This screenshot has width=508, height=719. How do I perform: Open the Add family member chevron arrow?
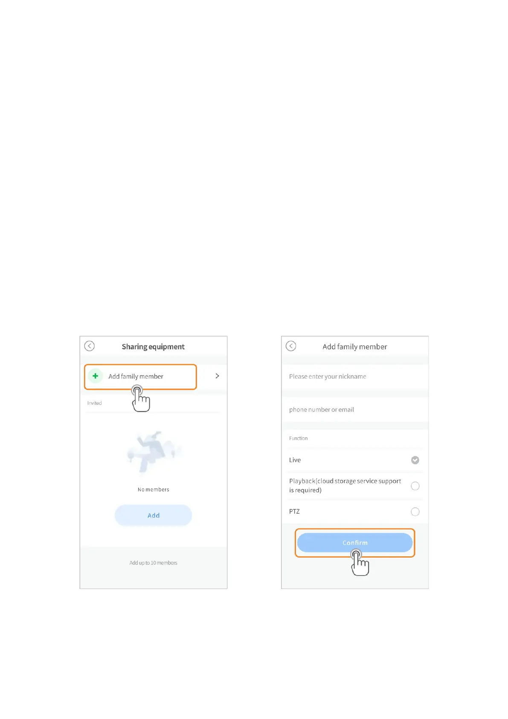217,376
